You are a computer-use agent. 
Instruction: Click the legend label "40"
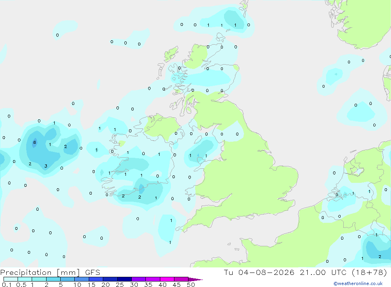coord(162,285)
